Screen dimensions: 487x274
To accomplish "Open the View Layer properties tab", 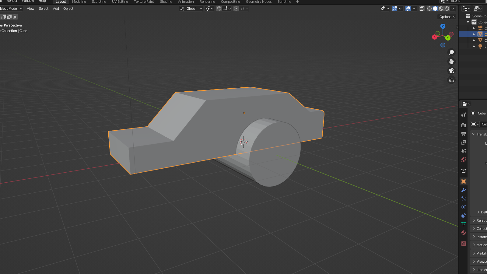I will pos(464,142).
